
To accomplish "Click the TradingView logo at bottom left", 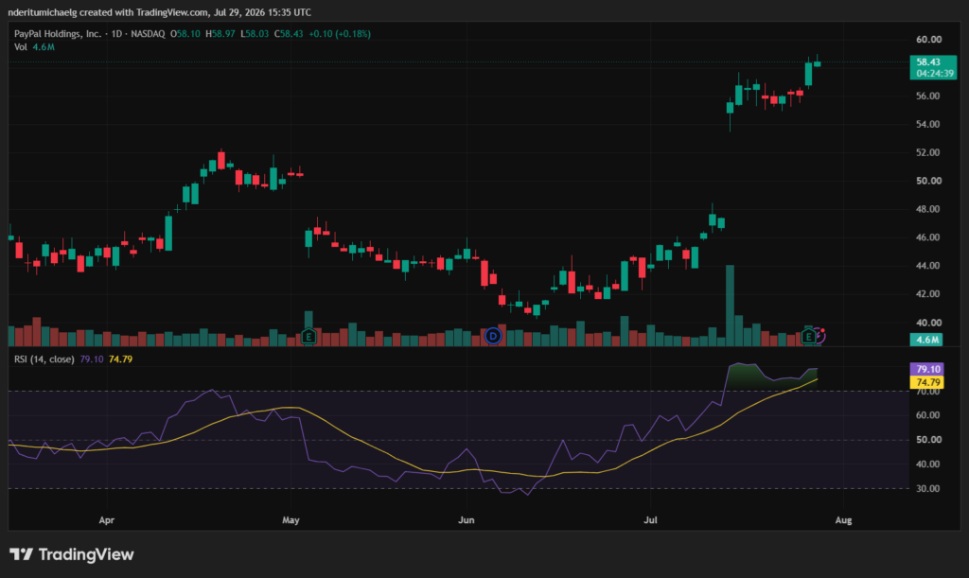I will click(72, 554).
